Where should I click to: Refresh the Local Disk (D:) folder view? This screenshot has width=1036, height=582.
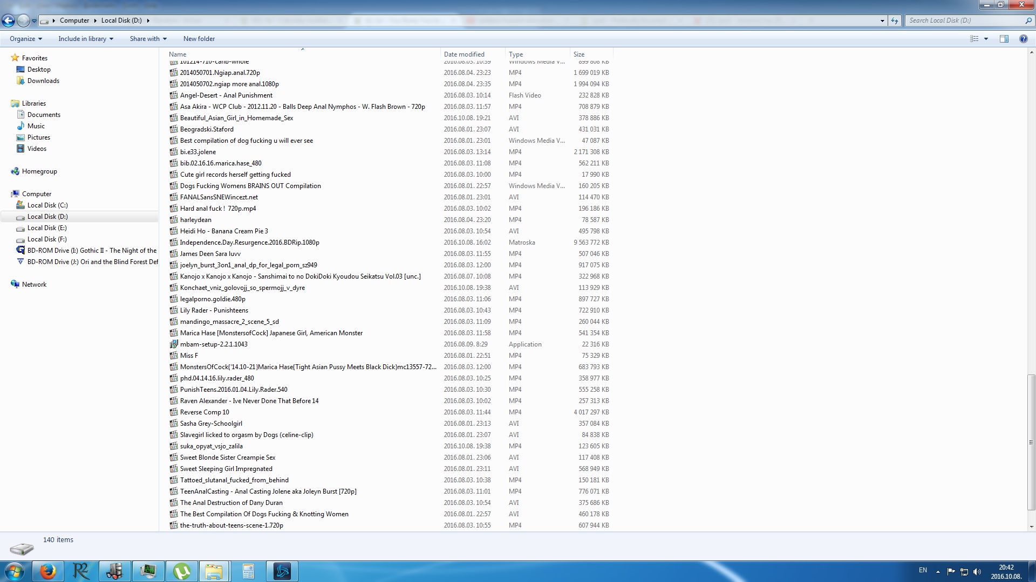(895, 20)
